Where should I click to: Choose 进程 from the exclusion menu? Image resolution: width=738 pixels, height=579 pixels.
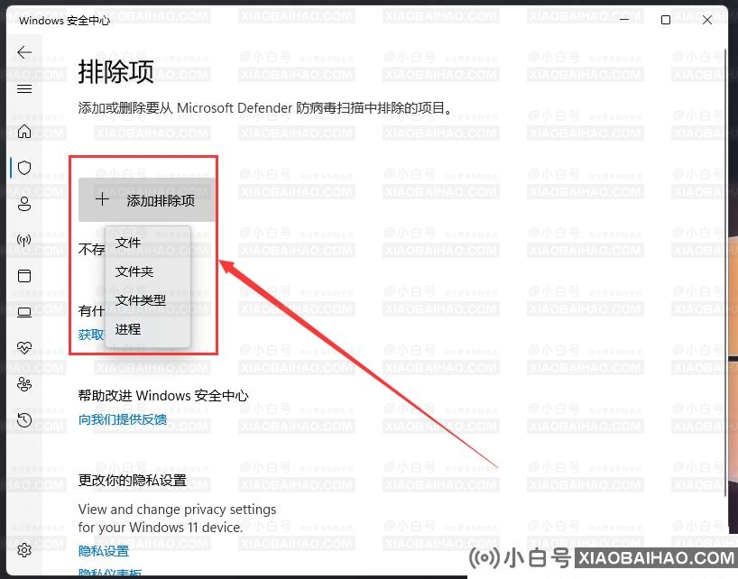pos(148,329)
